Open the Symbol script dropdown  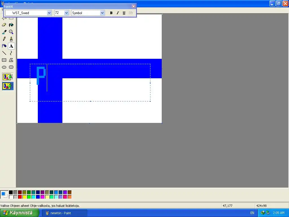102,13
